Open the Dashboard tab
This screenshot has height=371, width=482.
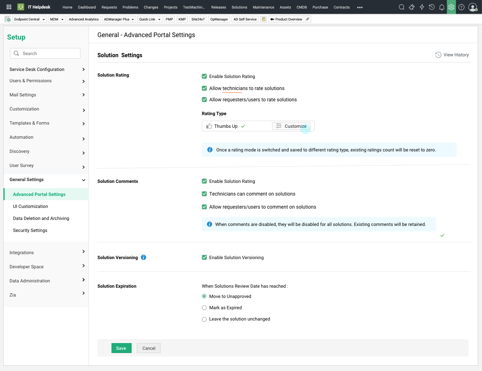coord(87,7)
